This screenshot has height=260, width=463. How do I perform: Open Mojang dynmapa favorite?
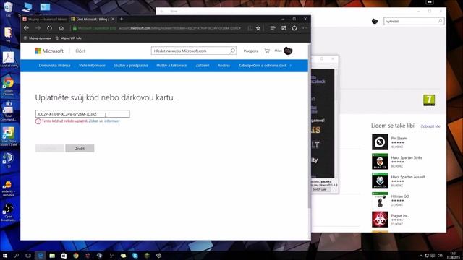pos(38,38)
